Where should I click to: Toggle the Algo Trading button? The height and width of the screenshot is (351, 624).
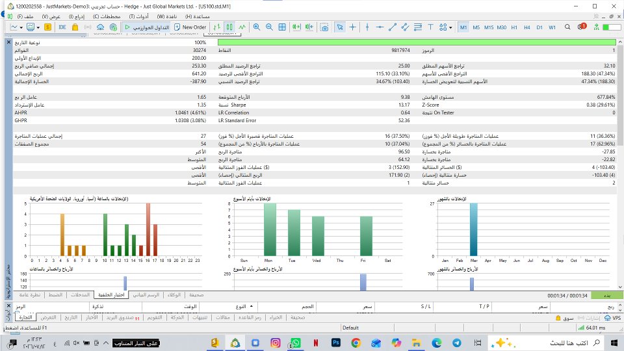147,27
